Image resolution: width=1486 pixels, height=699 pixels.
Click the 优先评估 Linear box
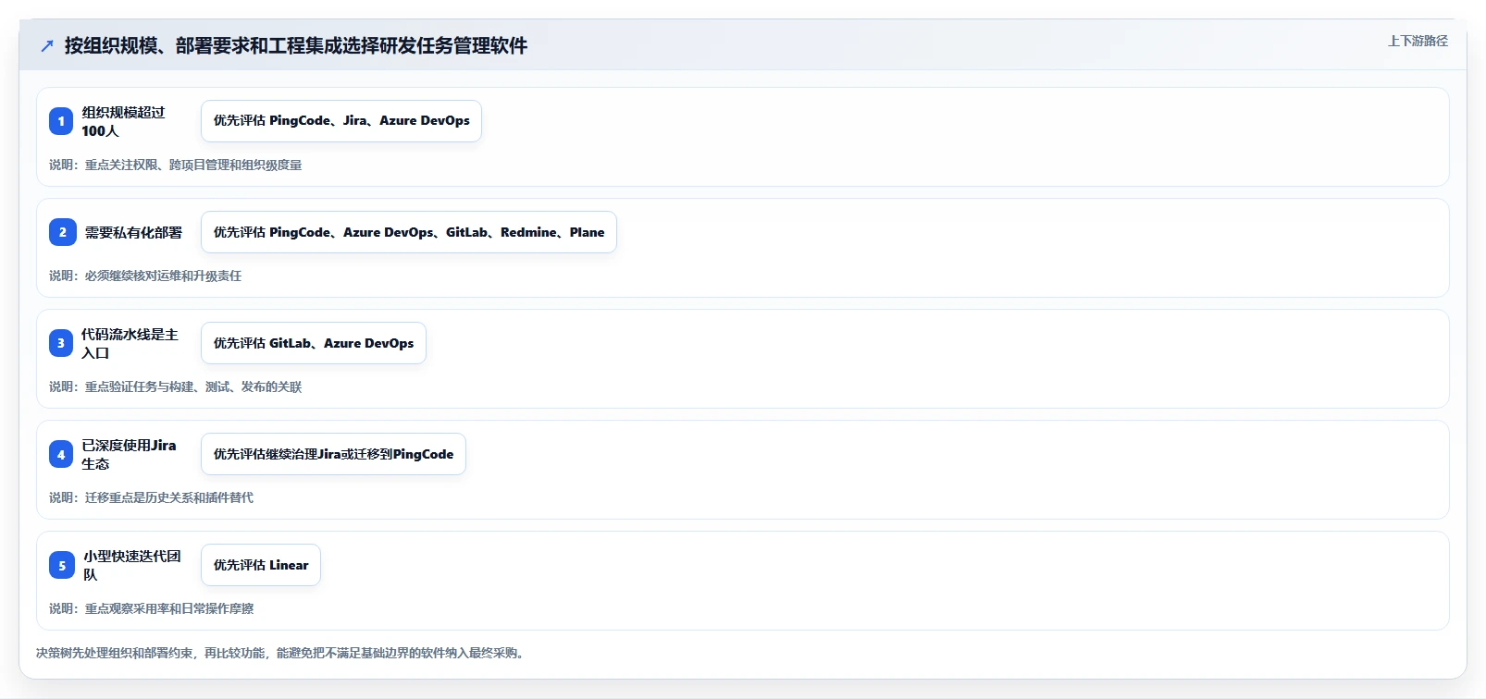tap(261, 565)
